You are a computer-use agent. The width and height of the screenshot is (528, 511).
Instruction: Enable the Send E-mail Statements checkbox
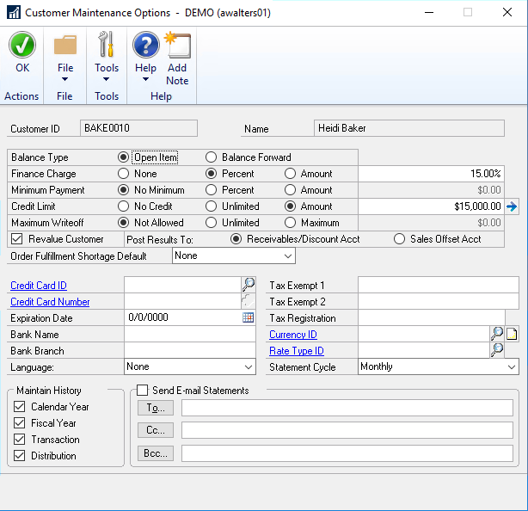pos(143,391)
